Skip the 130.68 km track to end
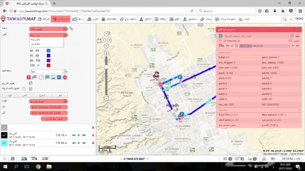The height and width of the screenshot is (171, 305). pos(84,143)
